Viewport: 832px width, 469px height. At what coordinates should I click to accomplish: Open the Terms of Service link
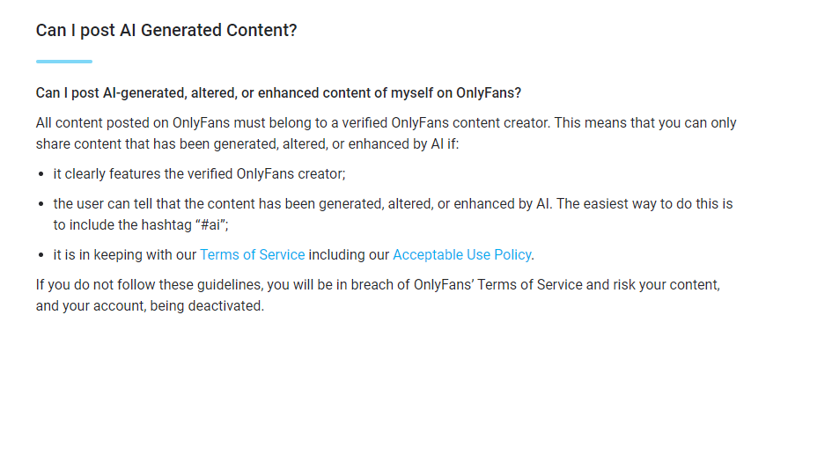[252, 254]
